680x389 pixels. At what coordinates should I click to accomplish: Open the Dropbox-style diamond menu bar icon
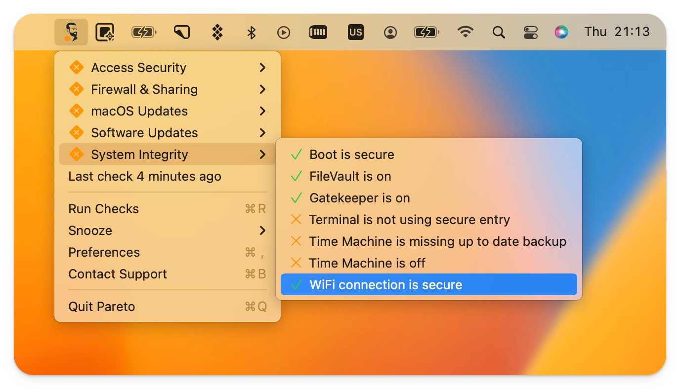point(217,33)
